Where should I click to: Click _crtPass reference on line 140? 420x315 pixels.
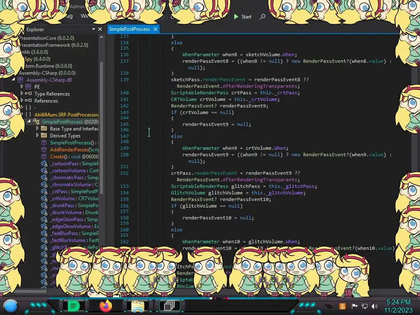(x=287, y=93)
